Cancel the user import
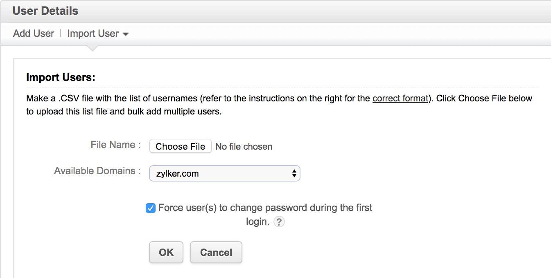551x278 pixels. click(216, 252)
